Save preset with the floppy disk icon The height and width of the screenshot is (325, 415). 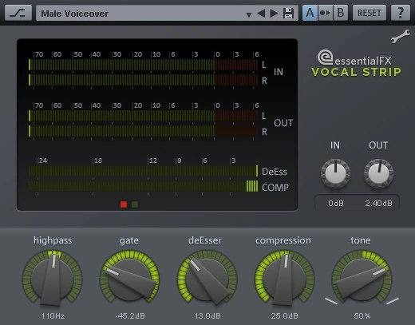(x=289, y=13)
